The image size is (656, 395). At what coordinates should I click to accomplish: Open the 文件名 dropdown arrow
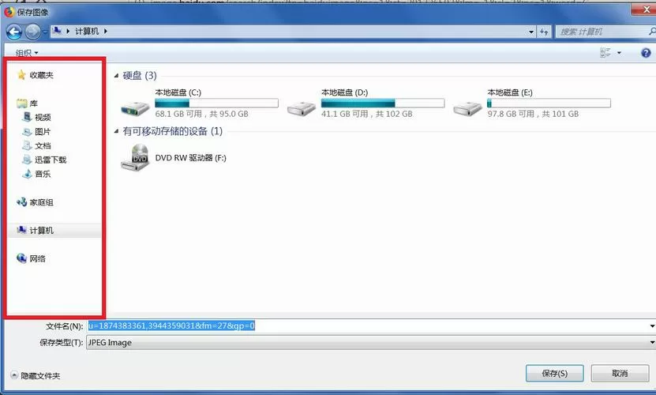tap(652, 326)
